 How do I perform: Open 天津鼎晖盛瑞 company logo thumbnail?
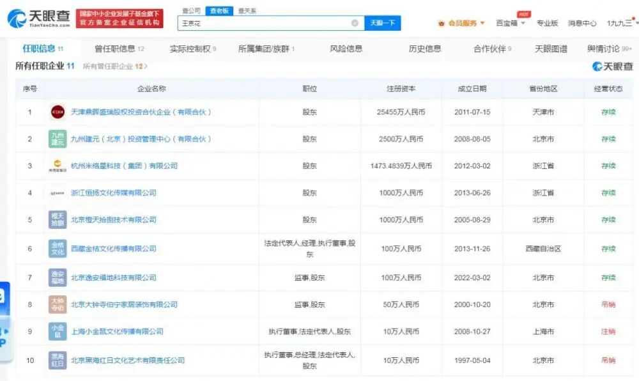tap(58, 111)
